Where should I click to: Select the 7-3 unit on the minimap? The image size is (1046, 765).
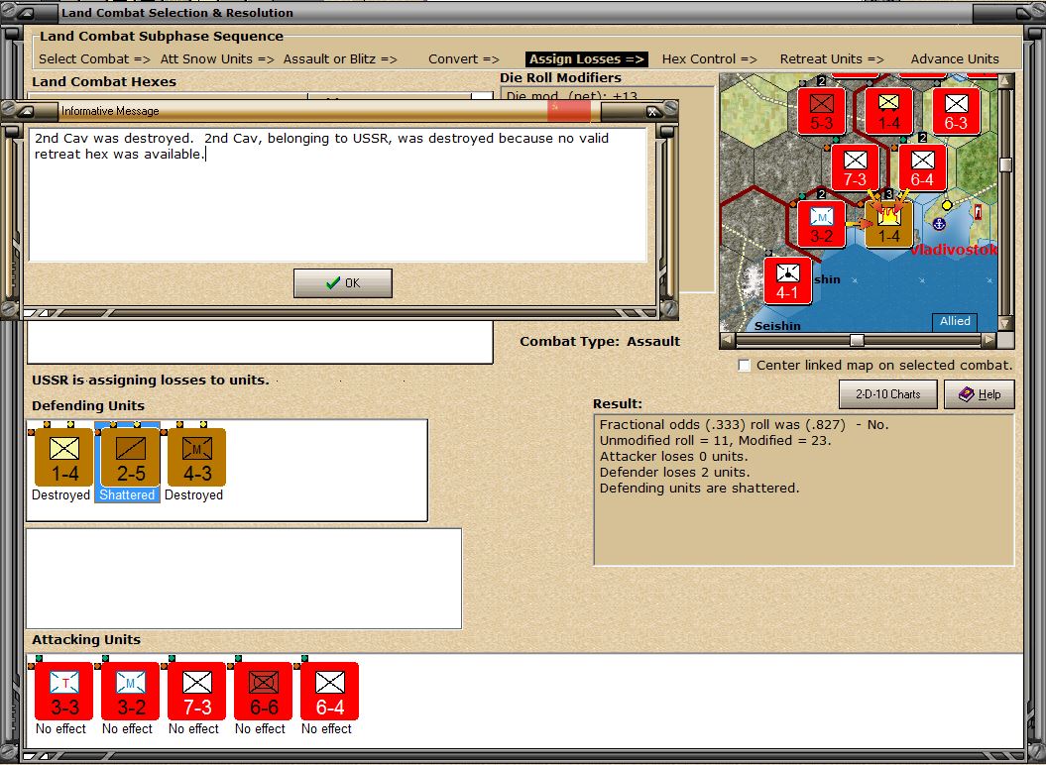point(855,165)
